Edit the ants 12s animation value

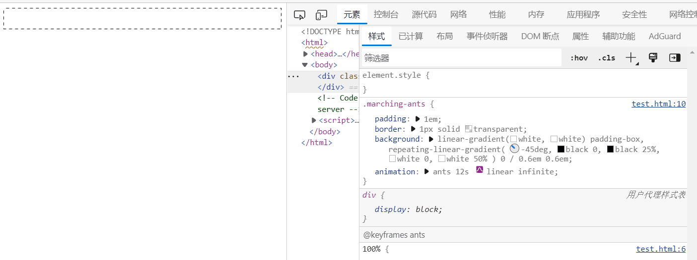pos(451,171)
